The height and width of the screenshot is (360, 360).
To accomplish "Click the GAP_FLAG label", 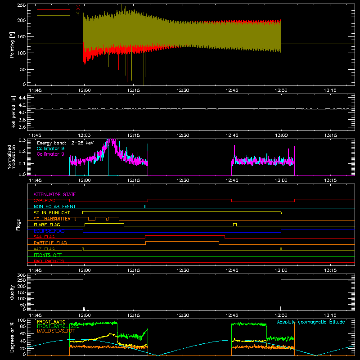I will (x=44, y=200).
